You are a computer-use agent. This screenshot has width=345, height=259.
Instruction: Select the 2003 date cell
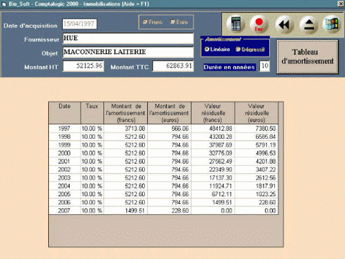[x=65, y=178]
